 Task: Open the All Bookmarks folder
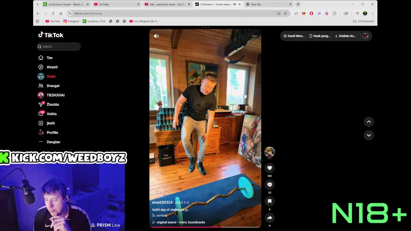pos(363,21)
